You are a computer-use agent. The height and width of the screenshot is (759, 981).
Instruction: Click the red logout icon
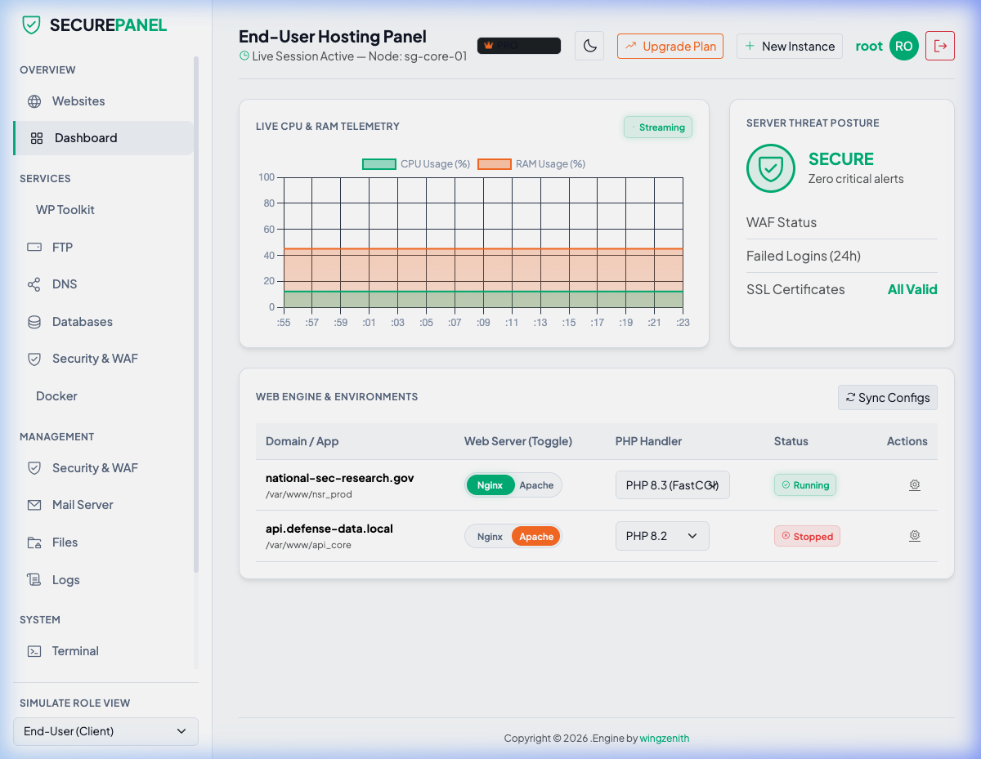[940, 46]
